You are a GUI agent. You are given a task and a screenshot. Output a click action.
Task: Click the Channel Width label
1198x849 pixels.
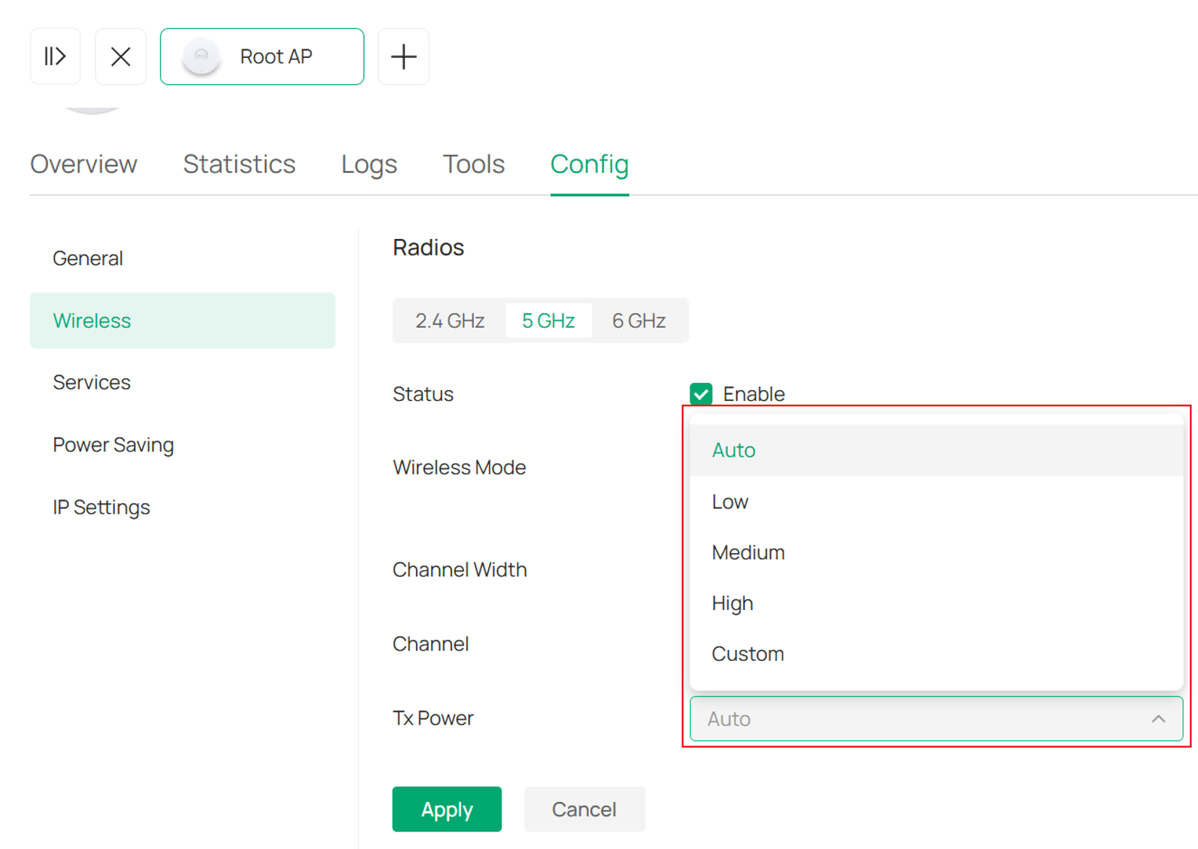click(x=460, y=570)
